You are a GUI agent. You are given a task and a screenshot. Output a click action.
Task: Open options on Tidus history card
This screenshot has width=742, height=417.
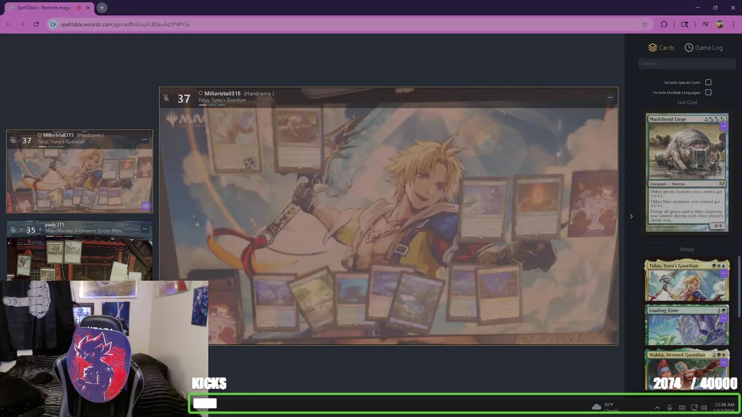723,273
